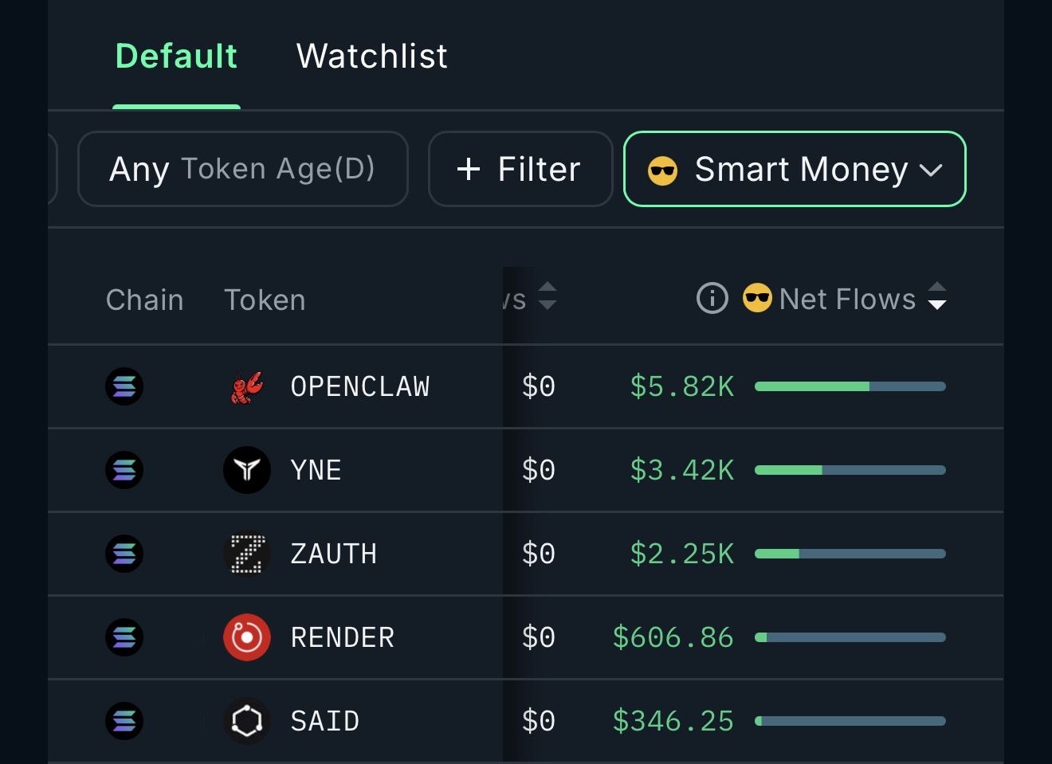Open the Smart Money dropdown
1052x764 pixels.
(795, 169)
